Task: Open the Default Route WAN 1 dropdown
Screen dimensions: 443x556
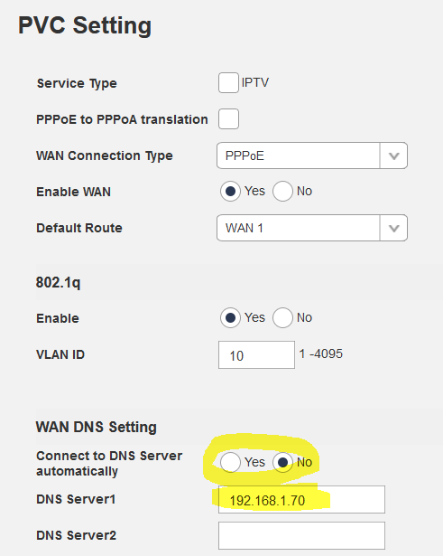Action: point(312,228)
